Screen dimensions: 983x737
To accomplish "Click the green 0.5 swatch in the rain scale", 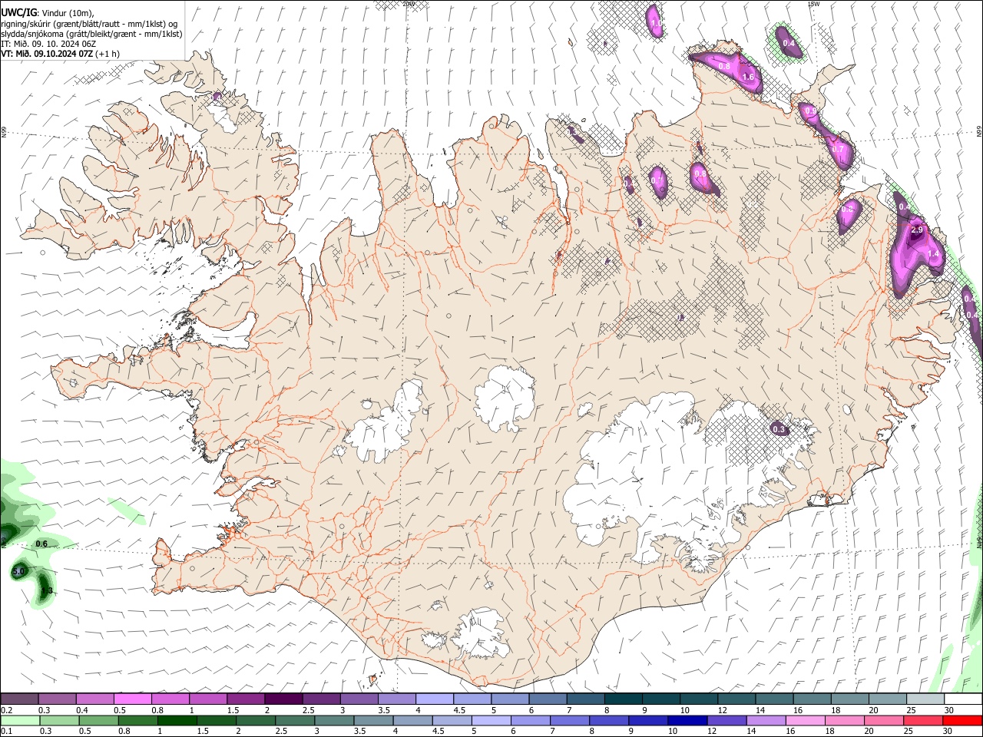I will [x=99, y=720].
